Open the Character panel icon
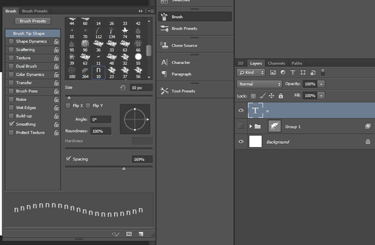Viewport: 375px width, 245px height. click(x=164, y=62)
